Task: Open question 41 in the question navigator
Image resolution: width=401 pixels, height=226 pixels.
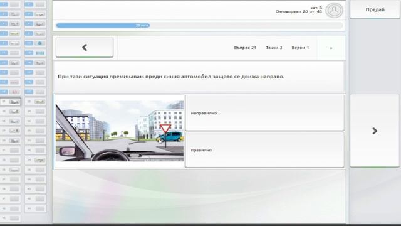Action: [x=10, y=199]
